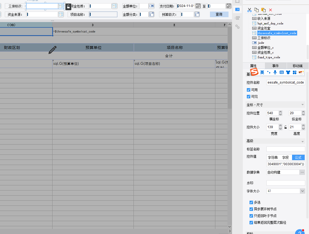Click the red X delete icon

click(x=271, y=10)
